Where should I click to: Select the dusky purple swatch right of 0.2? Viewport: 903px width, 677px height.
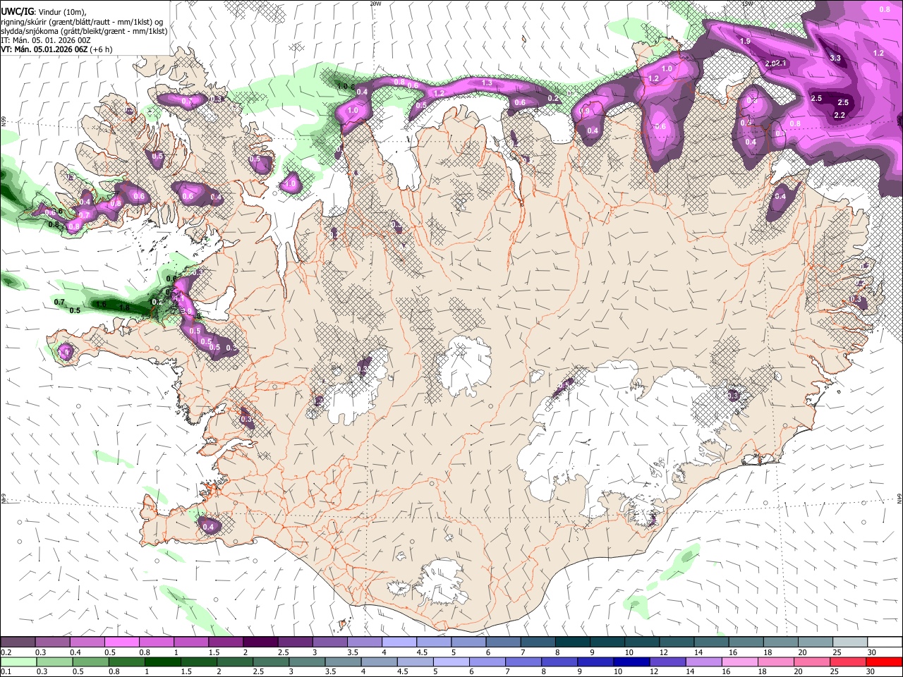18,642
